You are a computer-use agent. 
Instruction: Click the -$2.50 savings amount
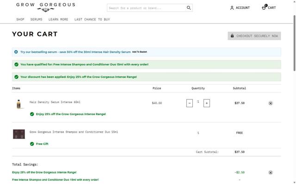(240, 172)
